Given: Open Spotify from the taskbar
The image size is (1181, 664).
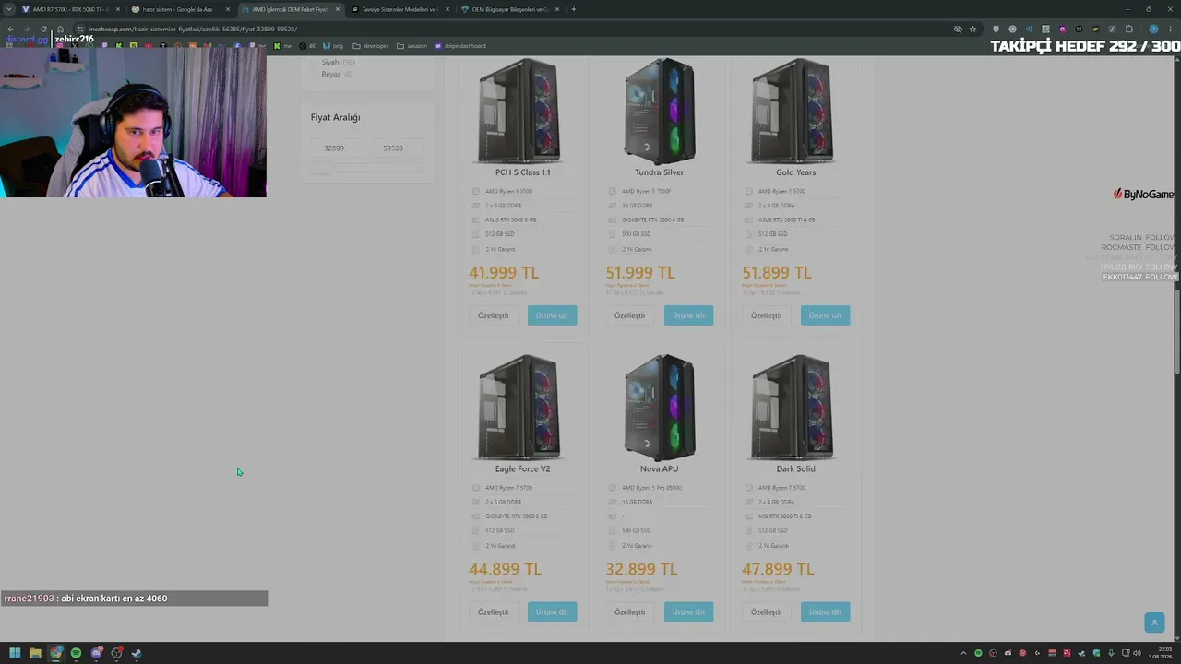Looking at the screenshot, I should point(76,653).
